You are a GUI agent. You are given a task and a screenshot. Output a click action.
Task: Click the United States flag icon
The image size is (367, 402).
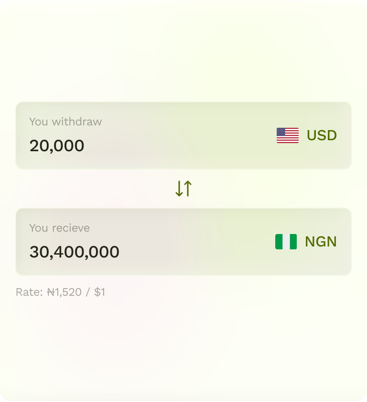[287, 135]
